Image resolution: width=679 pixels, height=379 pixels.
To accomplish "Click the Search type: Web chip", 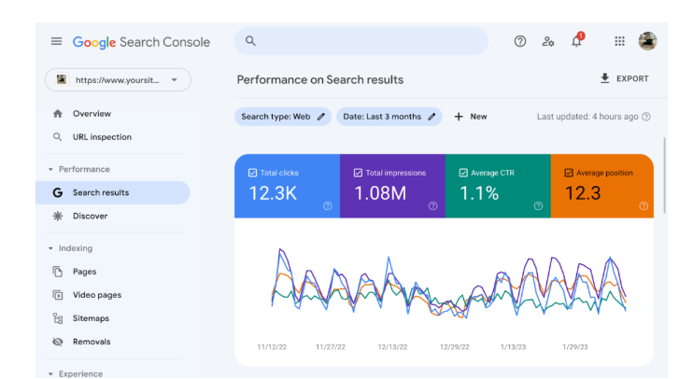I will tap(283, 117).
